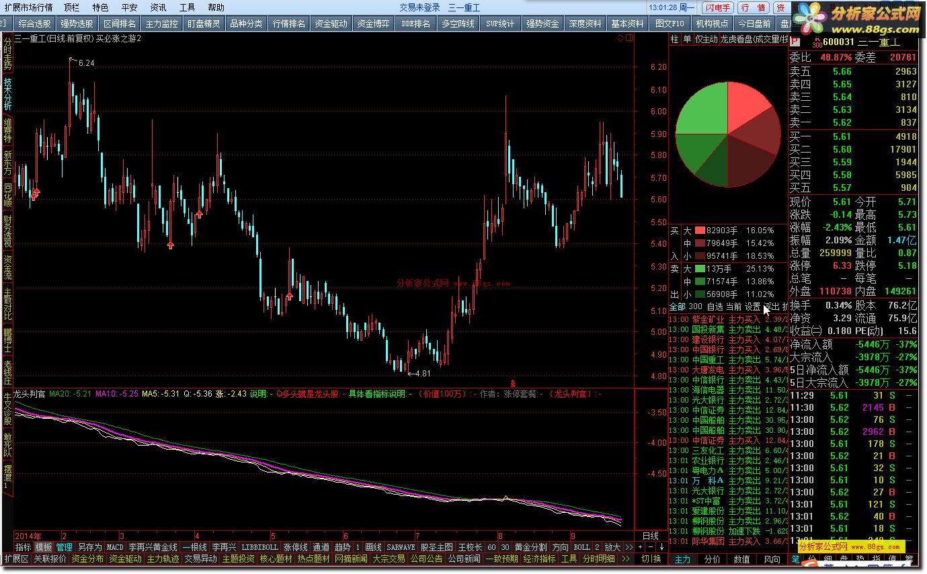This screenshot has width=927, height=574.
Task: Click the red P icon beside stock code
Action: (795, 42)
